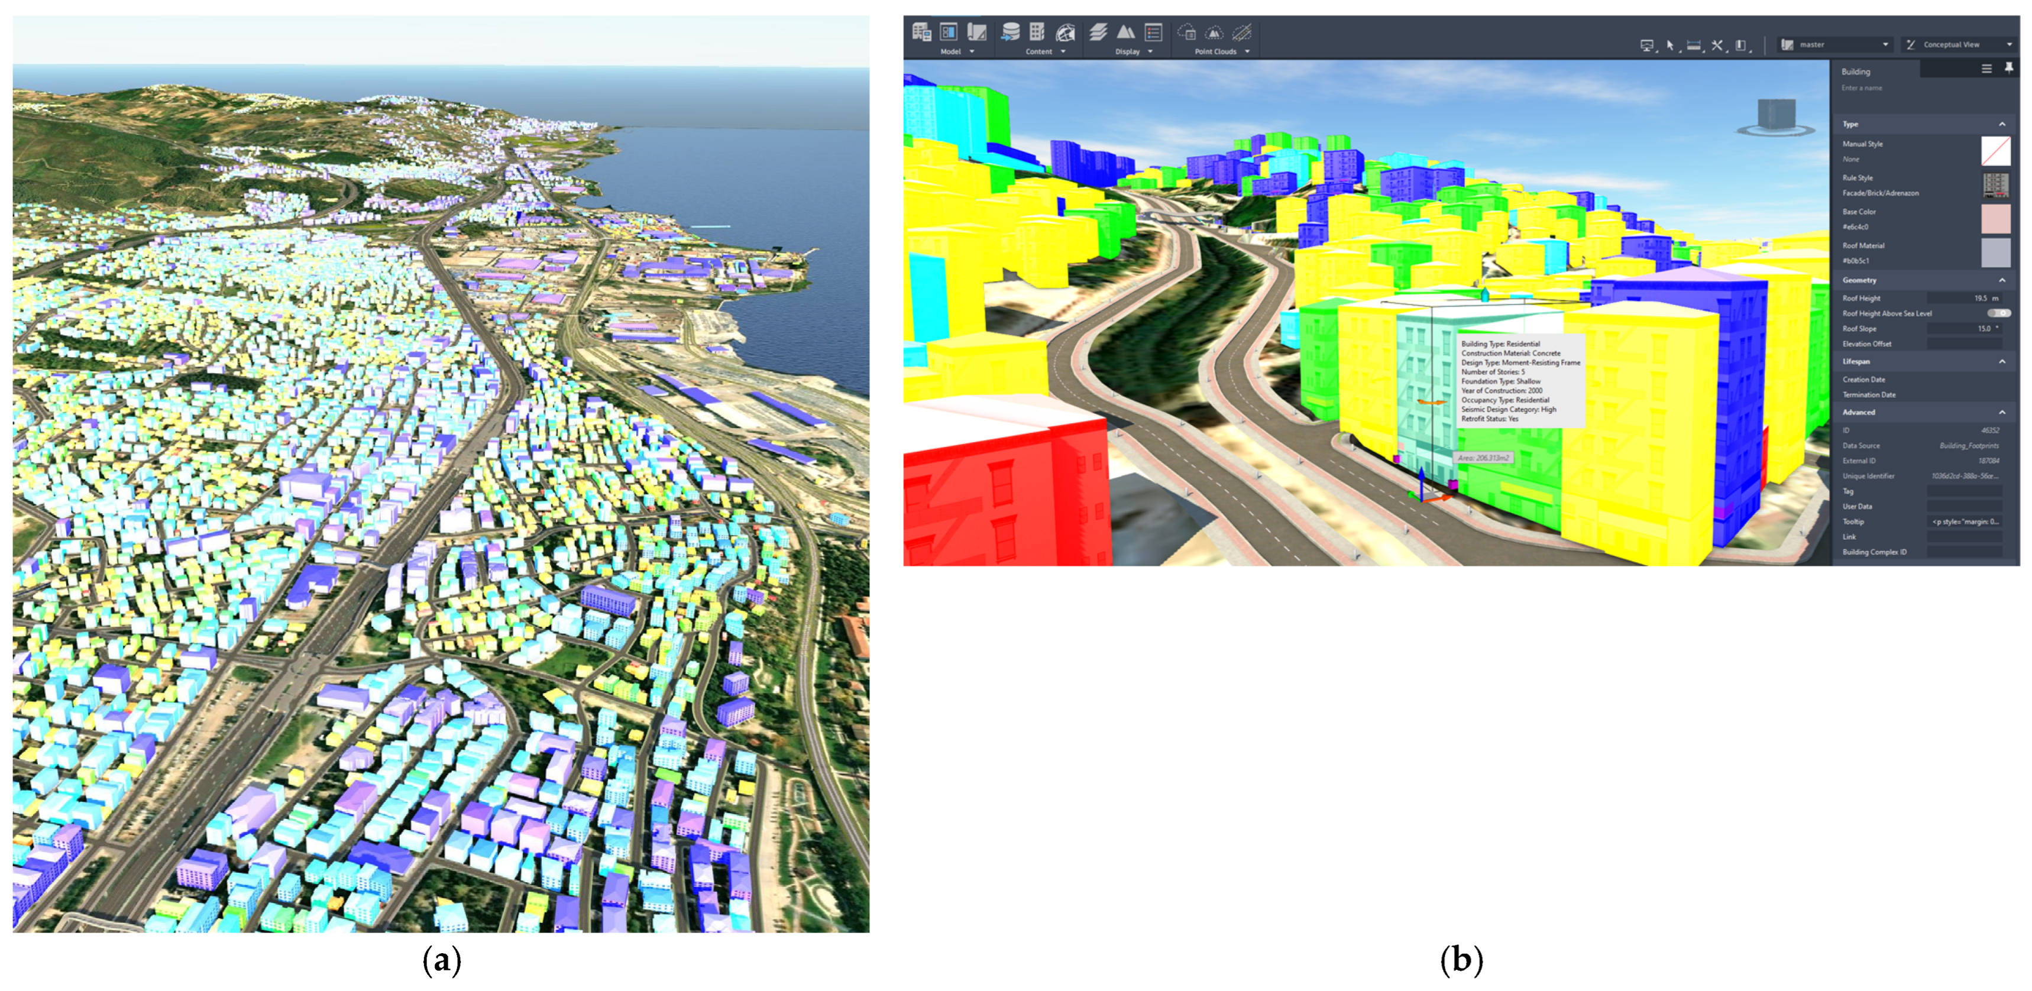The image size is (2032, 991).
Task: Collapse the Geometry section
Action: coord(2002,281)
